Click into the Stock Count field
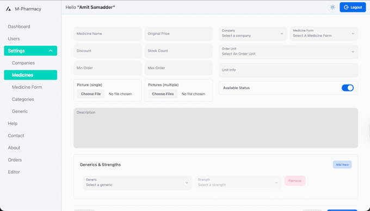Screen dimensions: 370x211 tap(178, 51)
